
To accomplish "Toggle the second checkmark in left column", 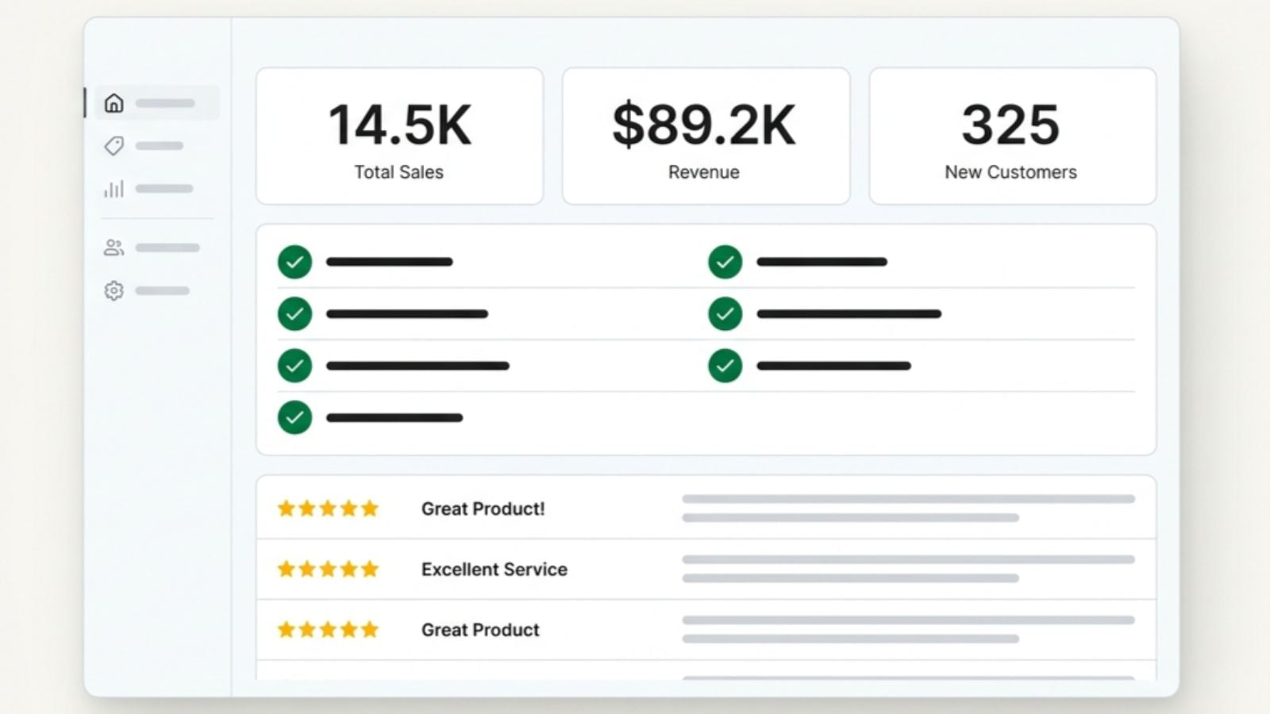I will (294, 313).
